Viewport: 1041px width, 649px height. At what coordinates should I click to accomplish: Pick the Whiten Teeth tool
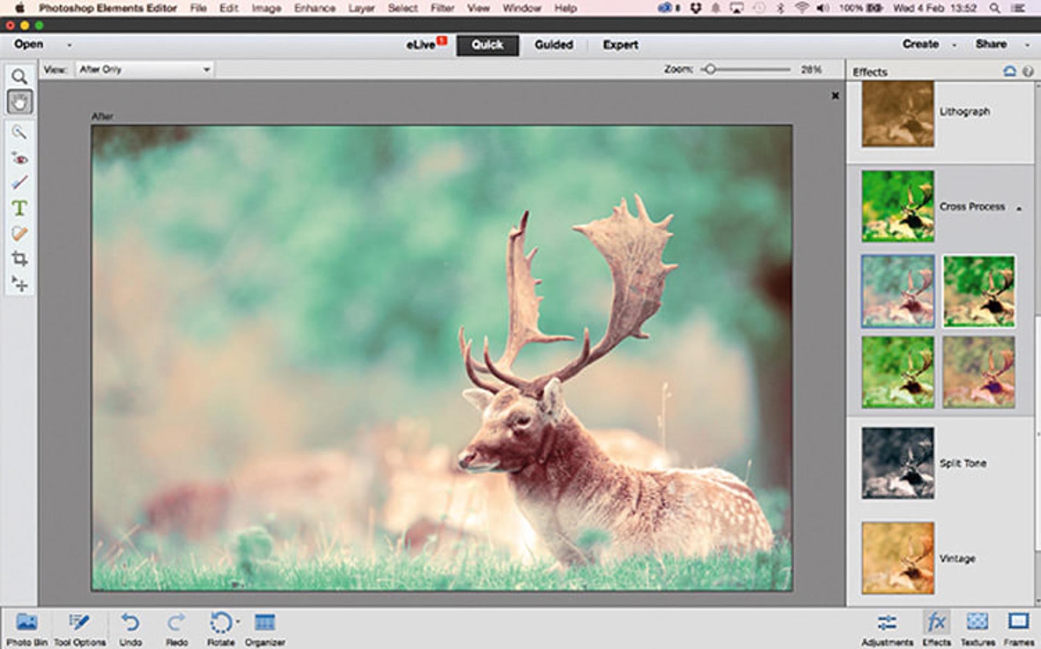pos(20,183)
